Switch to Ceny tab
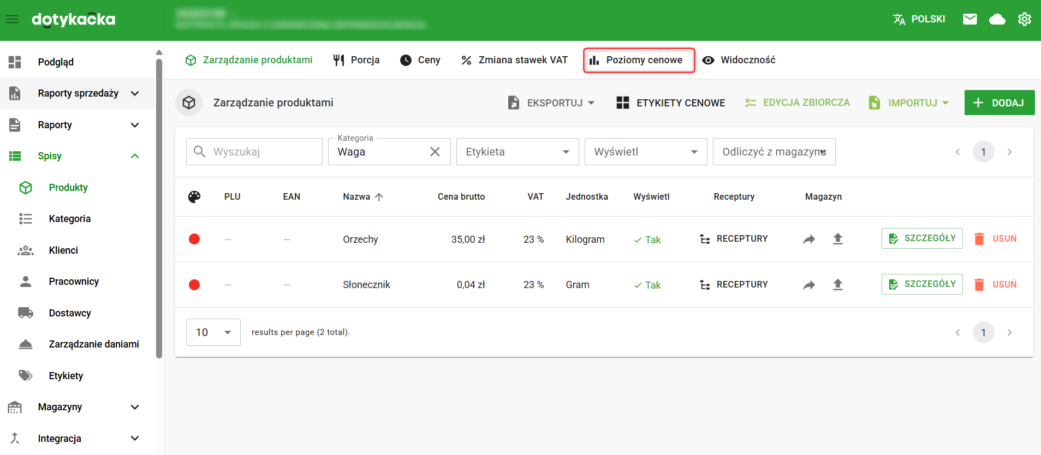Image resolution: width=1041 pixels, height=455 pixels. (x=420, y=60)
